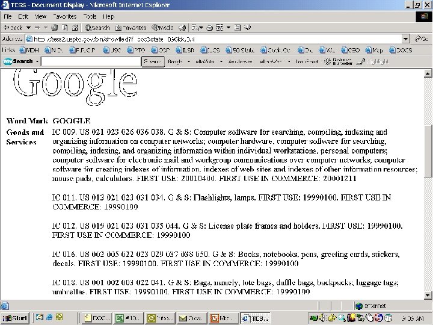Open the Map link in Links bar
Screen dimensions: 433x325
374,51
